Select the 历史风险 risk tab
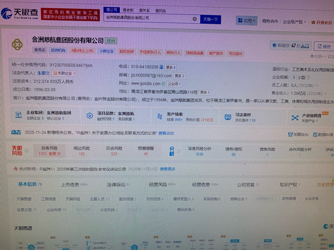Viewport: 334px width, 250px height. click(114, 151)
